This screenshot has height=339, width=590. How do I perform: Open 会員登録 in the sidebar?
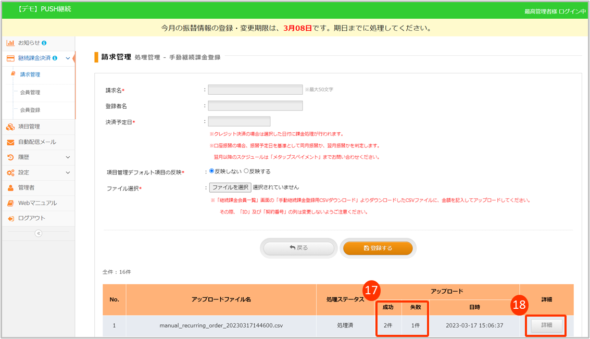click(30, 110)
